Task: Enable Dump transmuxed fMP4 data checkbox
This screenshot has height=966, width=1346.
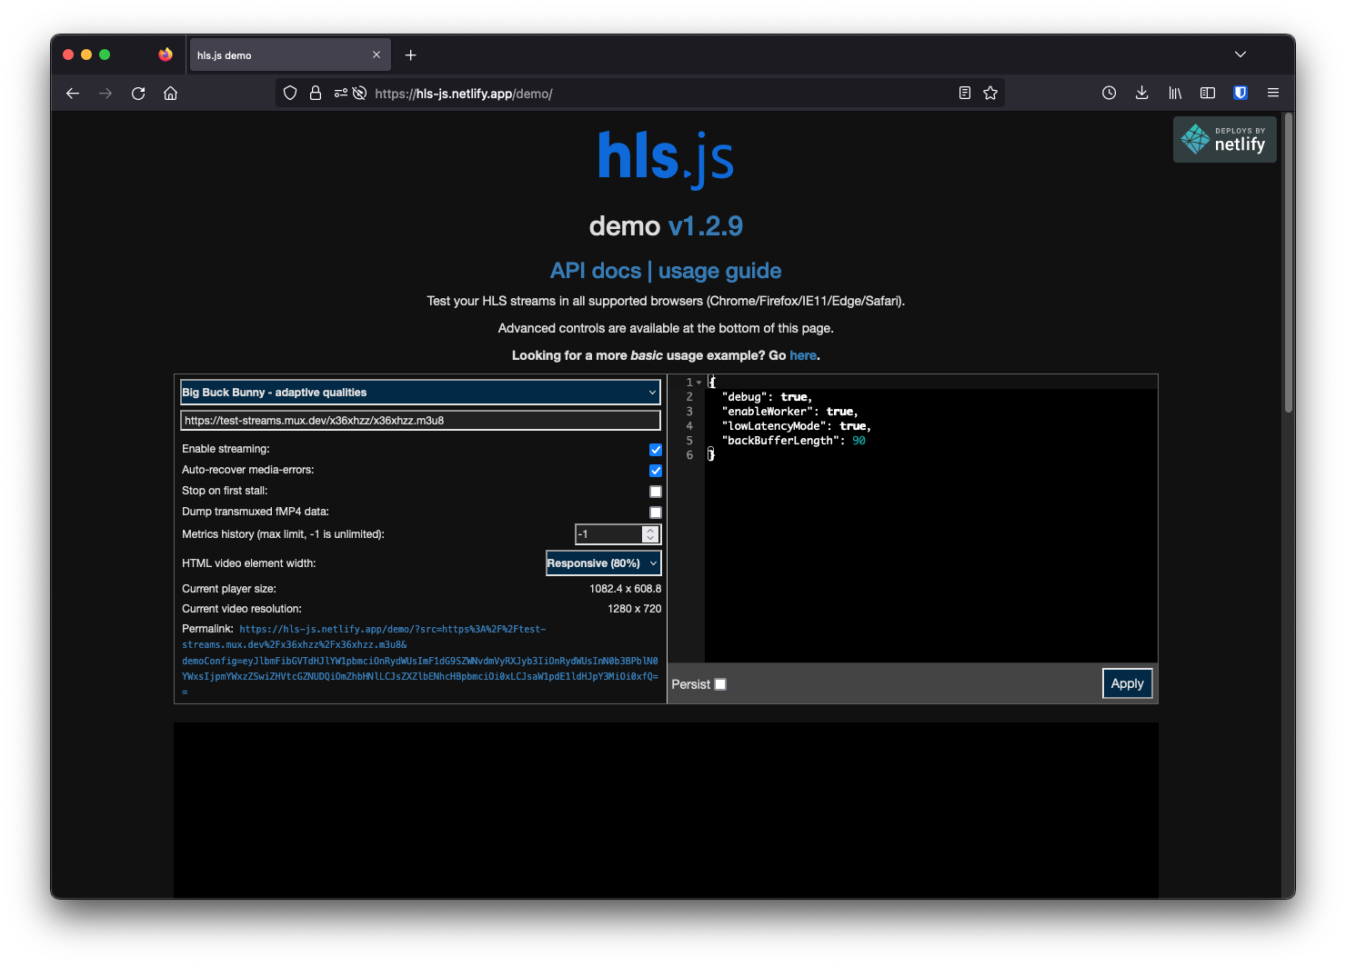Action: coord(656,513)
